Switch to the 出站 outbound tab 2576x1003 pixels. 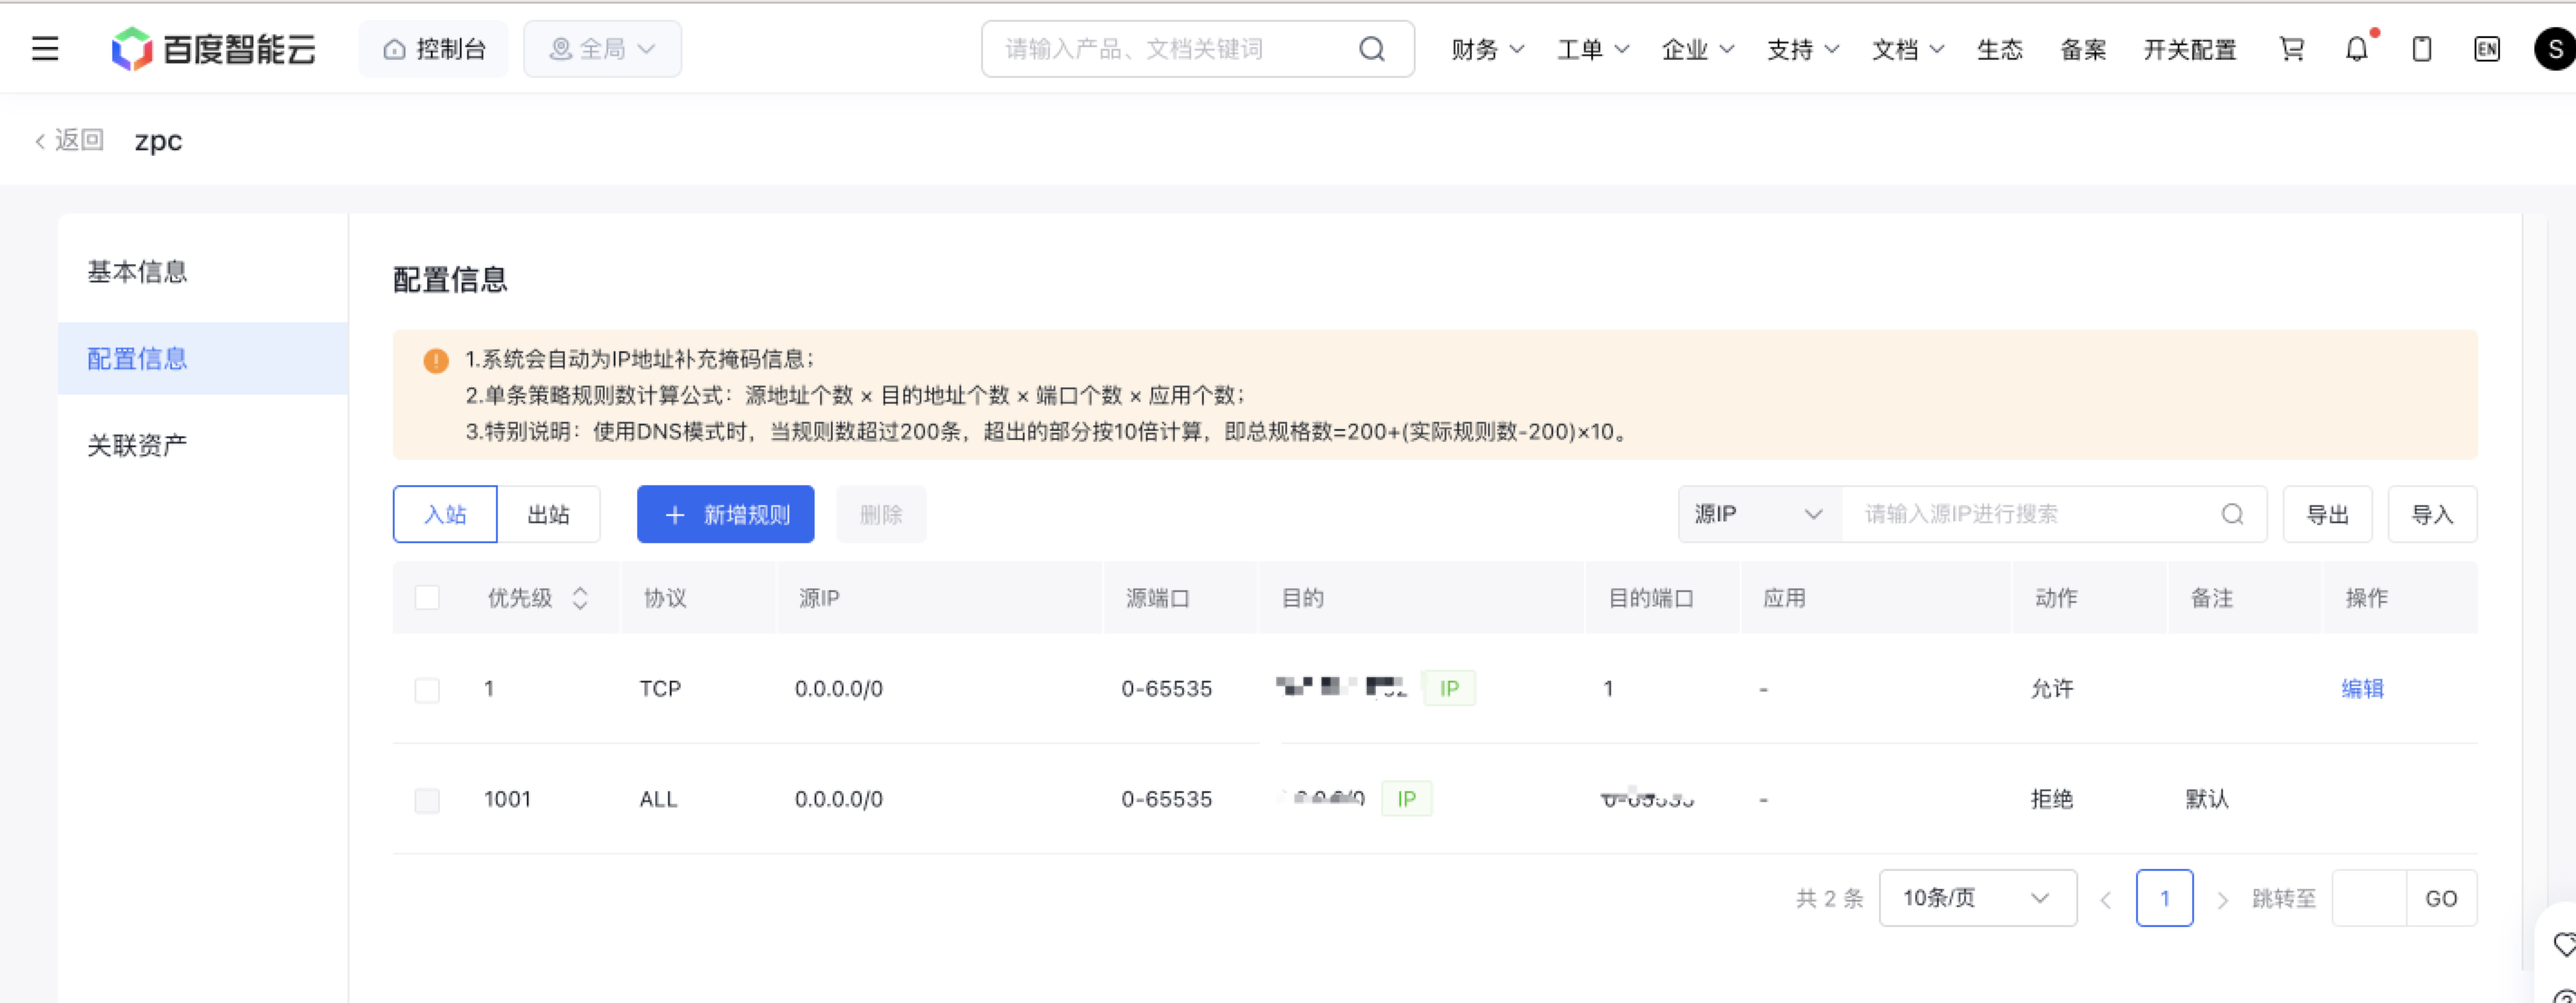tap(549, 514)
